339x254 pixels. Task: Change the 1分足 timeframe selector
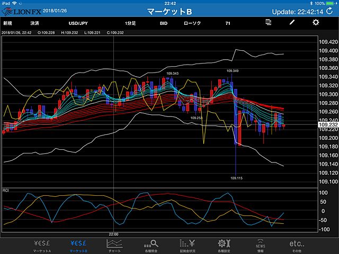pyautogui.click(x=131, y=23)
